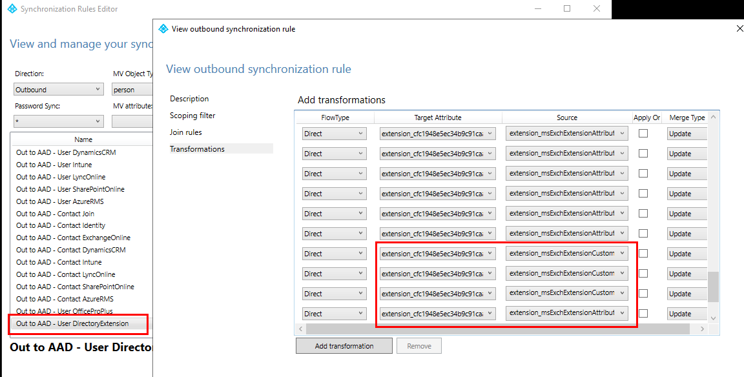Open the Scoping filter section
Viewport: 744px width, 377px height.
(192, 116)
